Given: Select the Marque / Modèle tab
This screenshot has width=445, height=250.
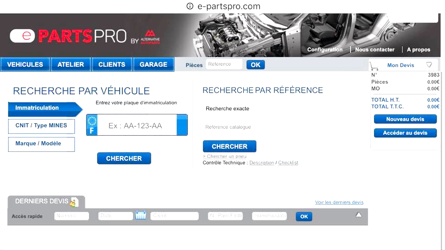Looking at the screenshot, I should pos(41,144).
